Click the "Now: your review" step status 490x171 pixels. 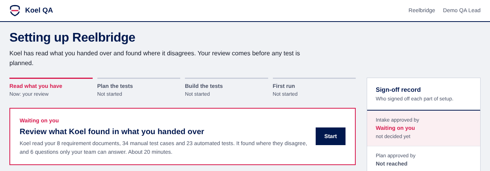pyautogui.click(x=29, y=94)
